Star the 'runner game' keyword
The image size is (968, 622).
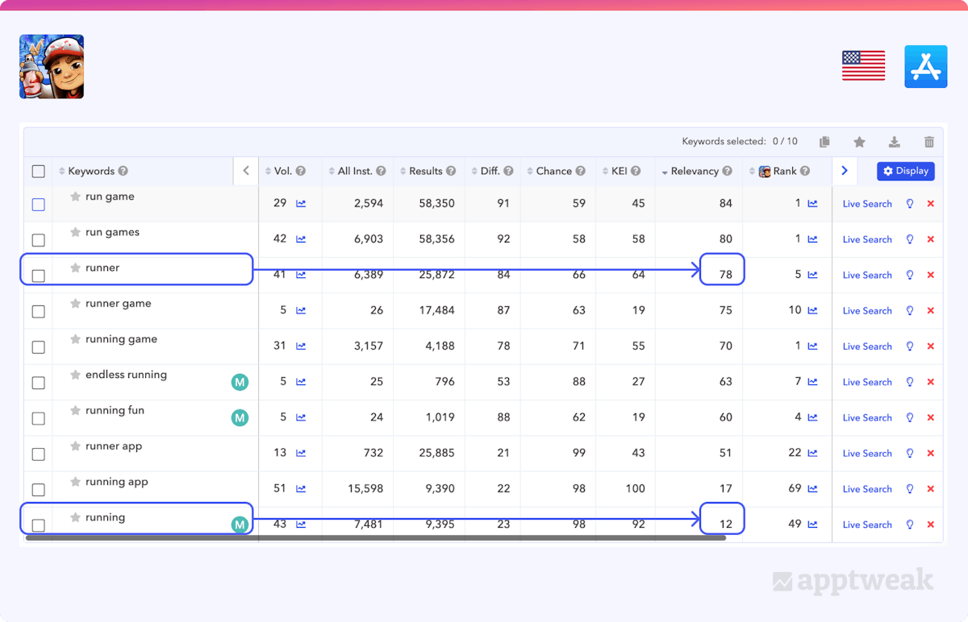(75, 304)
